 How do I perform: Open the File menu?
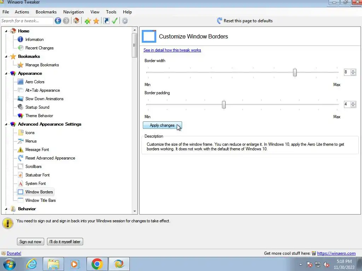(x=6, y=12)
